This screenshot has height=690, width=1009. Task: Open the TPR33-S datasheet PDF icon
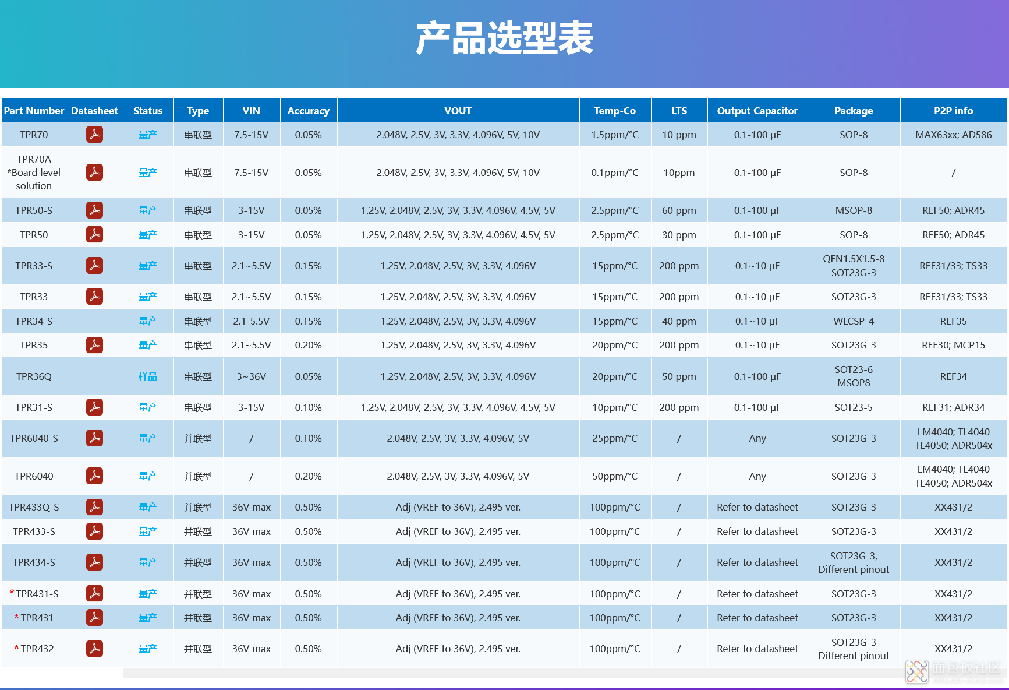tap(95, 265)
